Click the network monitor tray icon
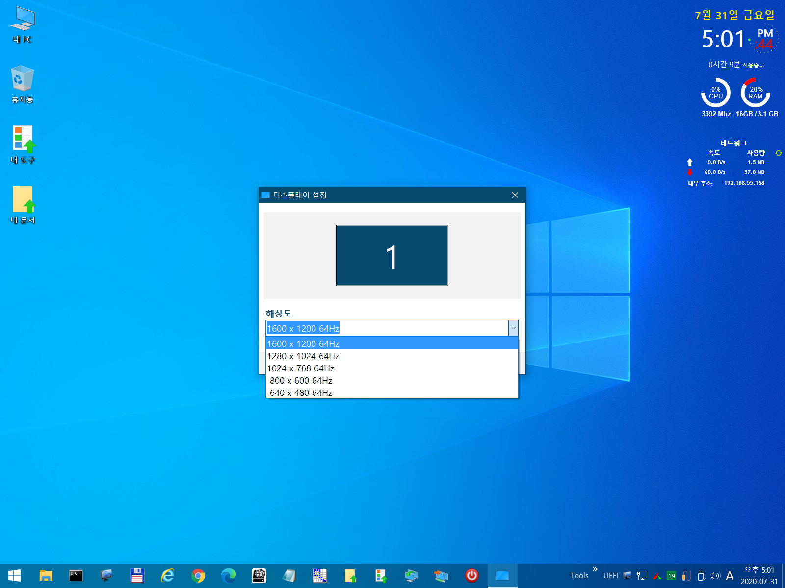785x588 pixels. pyautogui.click(x=642, y=576)
